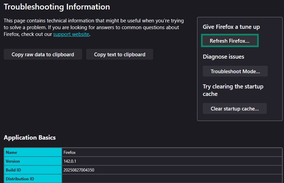Select the Application Basics heading
The height and width of the screenshot is (183, 284).
30,138
